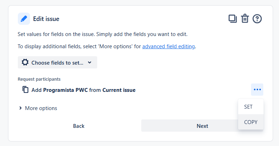Select COPY from the popup menu
Viewport: 279px width, 146px height.
[251, 122]
